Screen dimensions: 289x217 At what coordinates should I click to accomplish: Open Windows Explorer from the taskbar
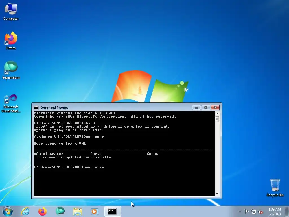pos(78,211)
